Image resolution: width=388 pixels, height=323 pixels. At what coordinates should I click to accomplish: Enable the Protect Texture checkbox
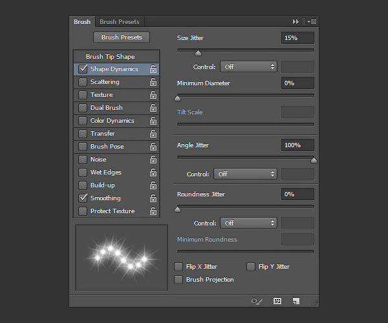coord(83,211)
